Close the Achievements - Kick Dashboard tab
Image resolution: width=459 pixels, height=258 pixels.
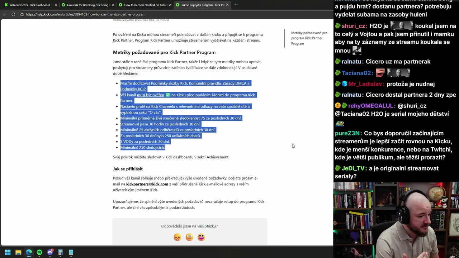tap(56, 5)
